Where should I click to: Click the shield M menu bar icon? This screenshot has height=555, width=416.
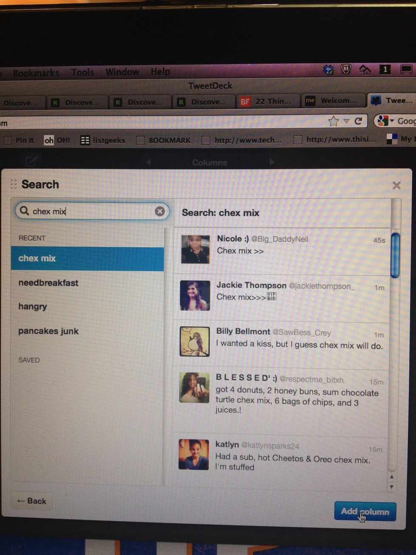[x=346, y=69]
